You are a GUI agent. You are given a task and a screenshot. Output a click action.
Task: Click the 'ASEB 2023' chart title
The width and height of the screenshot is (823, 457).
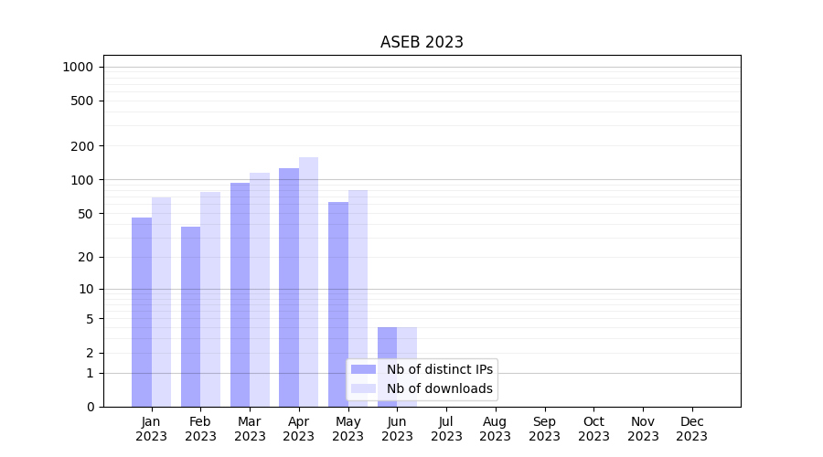(x=422, y=42)
